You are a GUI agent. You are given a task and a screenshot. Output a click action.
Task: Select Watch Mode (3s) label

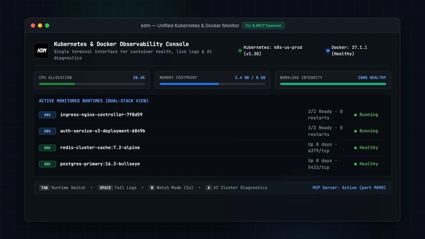[x=175, y=188]
